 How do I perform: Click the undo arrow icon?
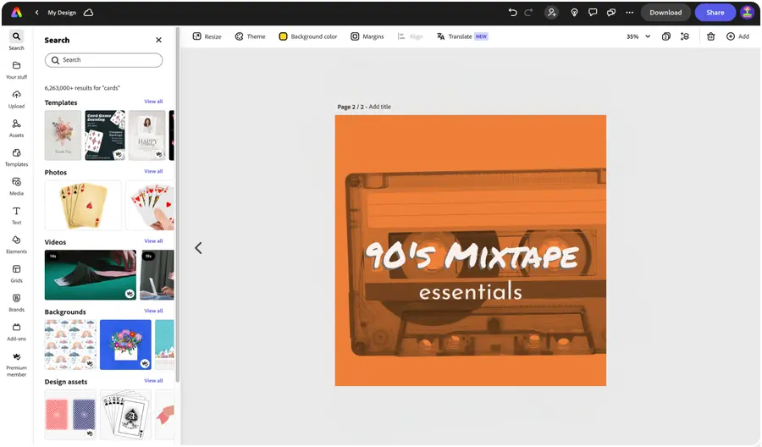[512, 13]
